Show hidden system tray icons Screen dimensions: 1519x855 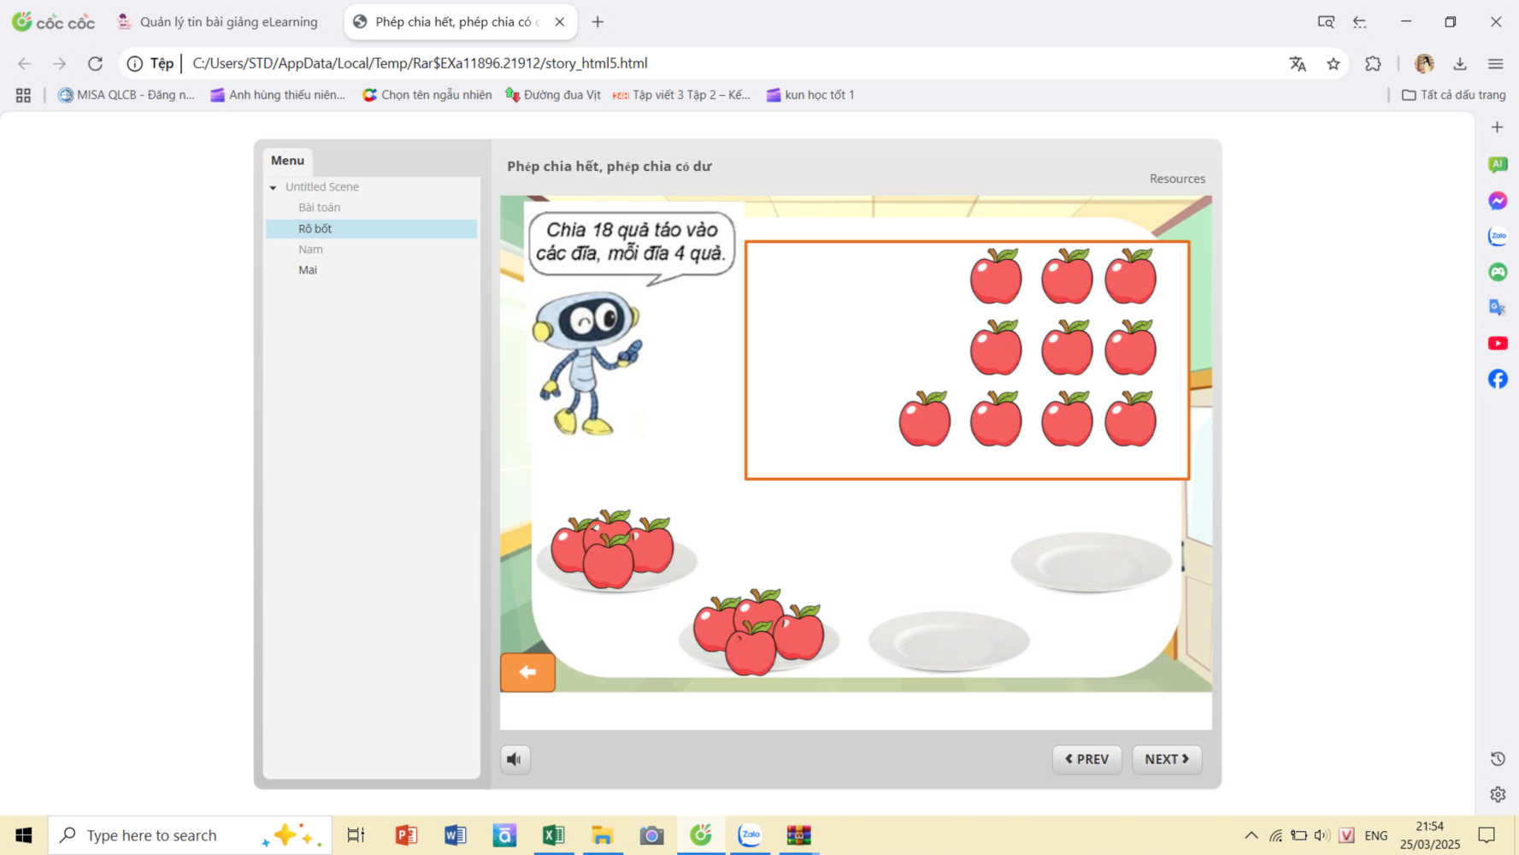tap(1251, 835)
